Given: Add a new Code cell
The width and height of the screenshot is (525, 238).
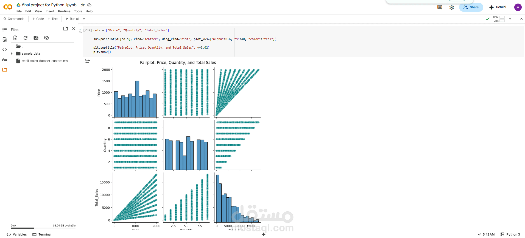Looking at the screenshot, I should tap(38, 19).
